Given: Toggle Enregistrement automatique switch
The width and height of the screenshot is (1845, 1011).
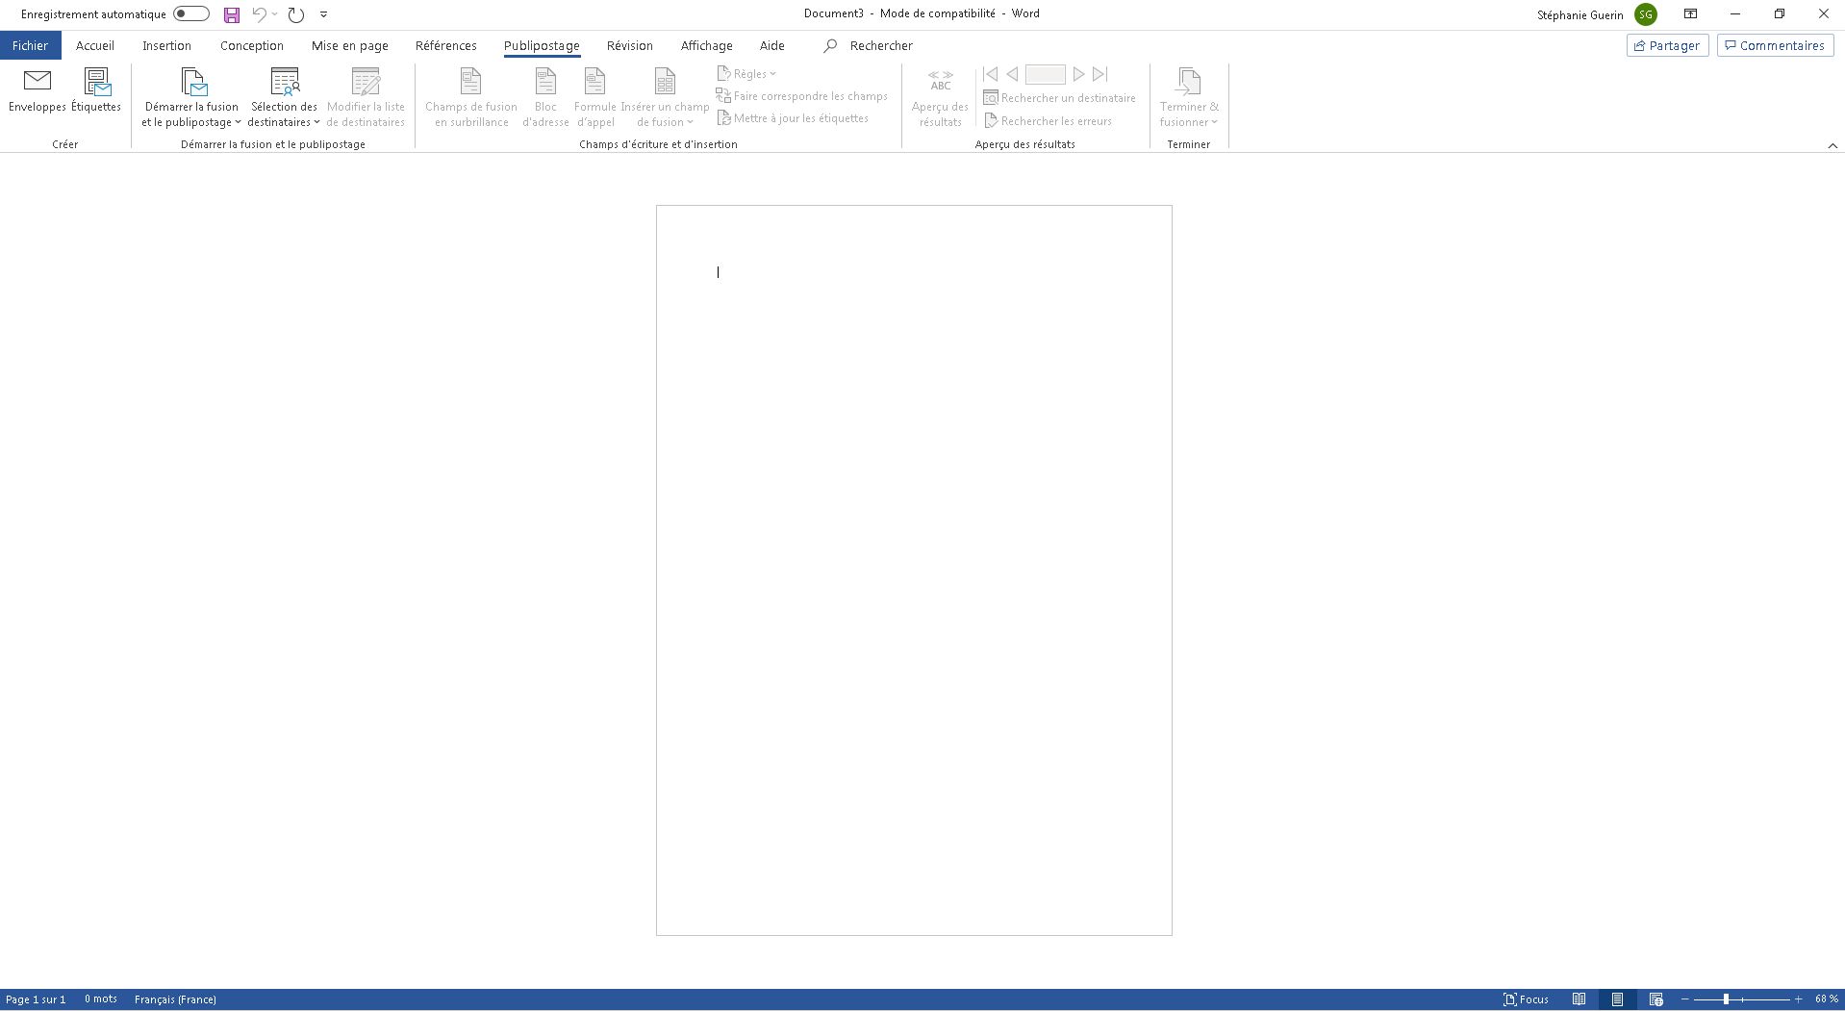Looking at the screenshot, I should [x=191, y=14].
